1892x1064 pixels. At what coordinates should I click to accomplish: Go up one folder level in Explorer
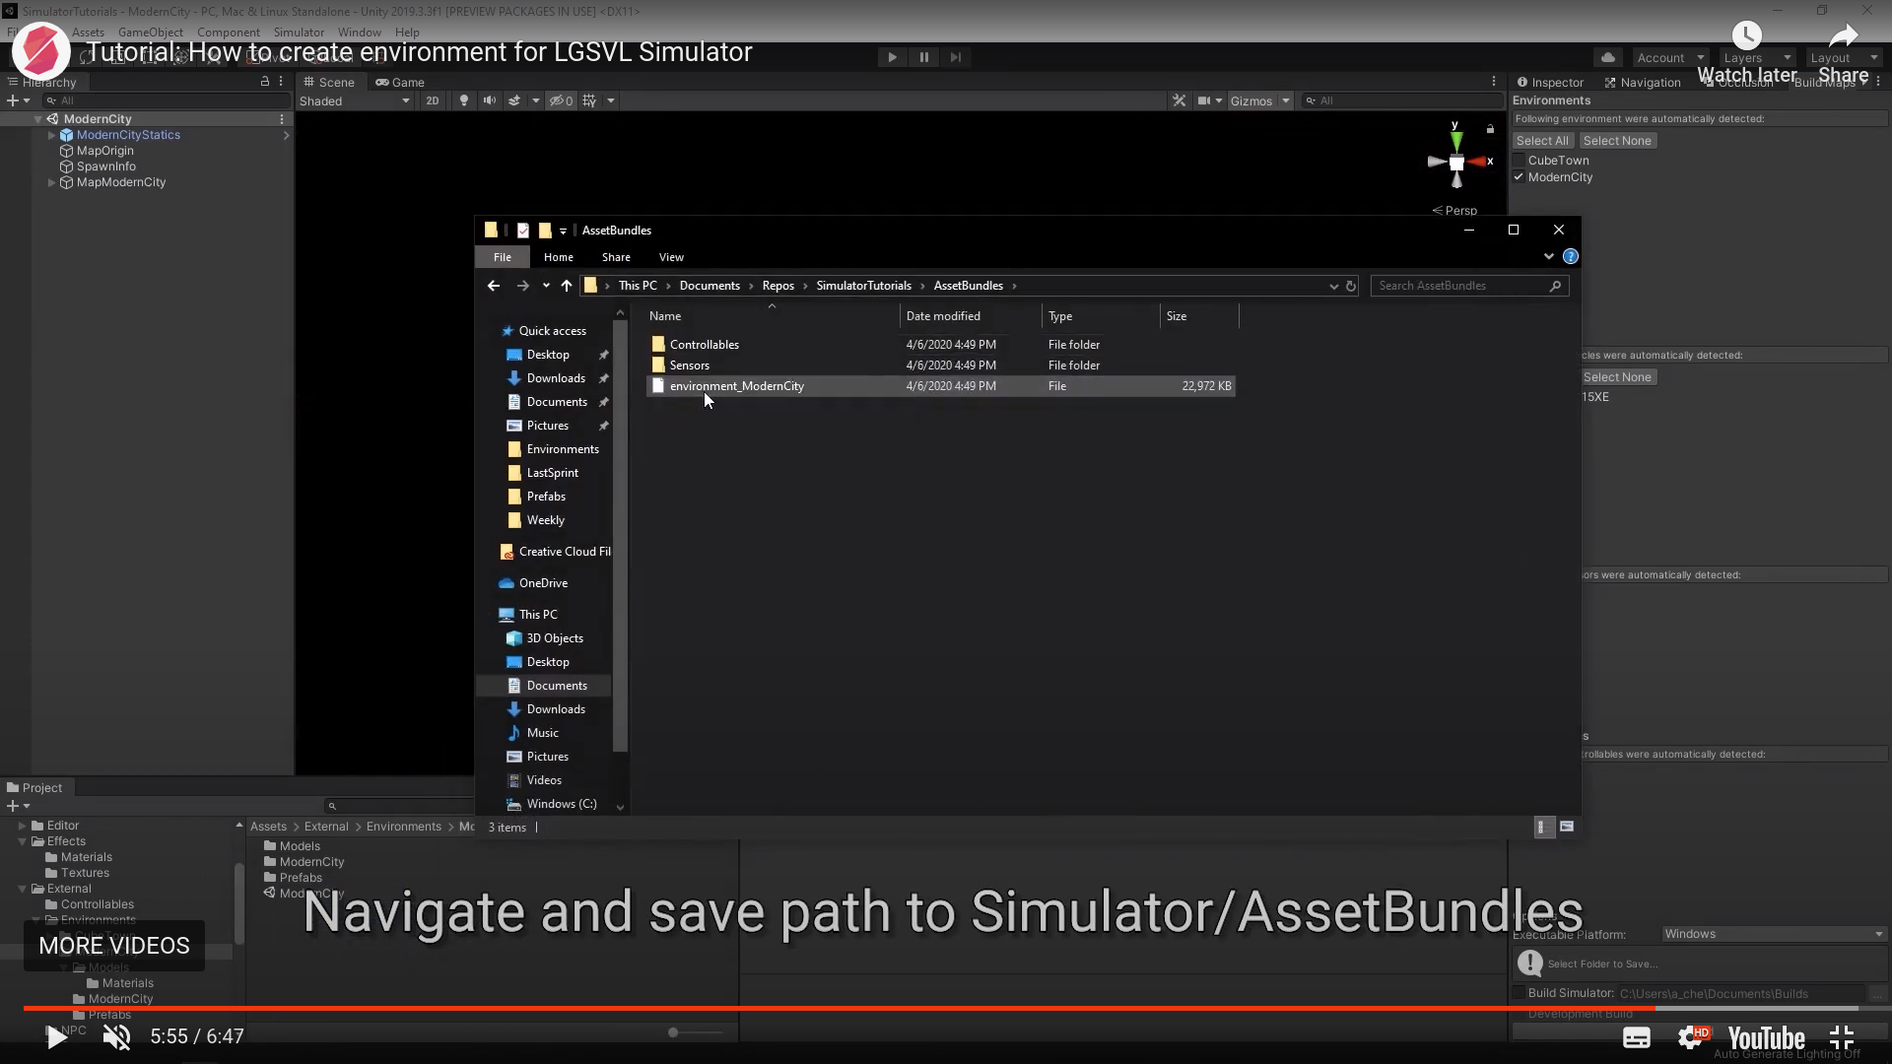[567, 286]
